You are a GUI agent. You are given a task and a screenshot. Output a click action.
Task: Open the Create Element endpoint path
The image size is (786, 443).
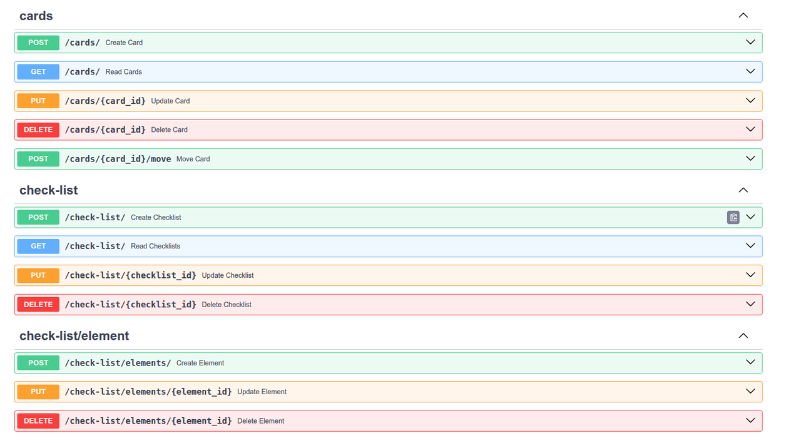pos(118,363)
